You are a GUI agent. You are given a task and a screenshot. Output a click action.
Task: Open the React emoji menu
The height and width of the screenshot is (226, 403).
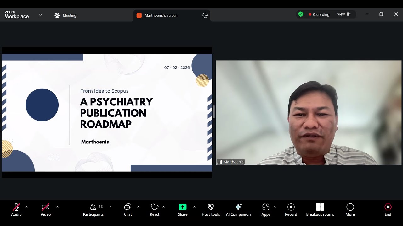click(155, 210)
